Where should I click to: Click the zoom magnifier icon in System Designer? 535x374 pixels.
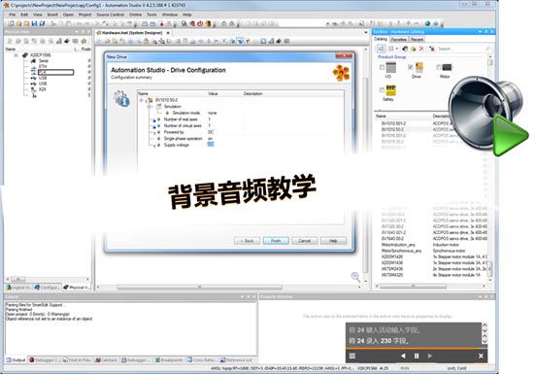355,277
